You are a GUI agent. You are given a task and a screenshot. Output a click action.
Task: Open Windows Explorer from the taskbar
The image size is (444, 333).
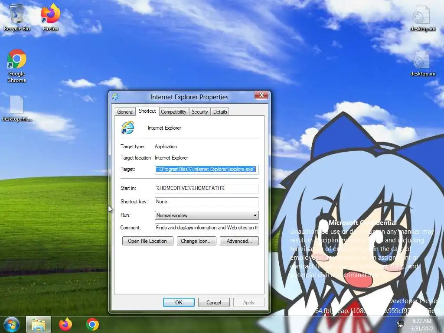click(39, 324)
